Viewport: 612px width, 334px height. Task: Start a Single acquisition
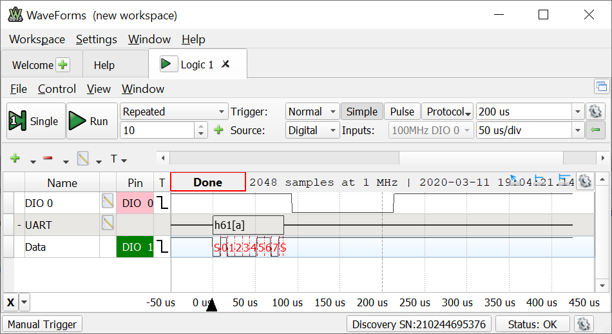pos(36,121)
